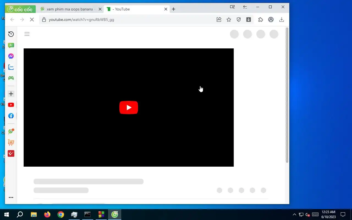This screenshot has width=352, height=220.
Task: Click the youtube.com URL in address bar
Action: [x=81, y=20]
